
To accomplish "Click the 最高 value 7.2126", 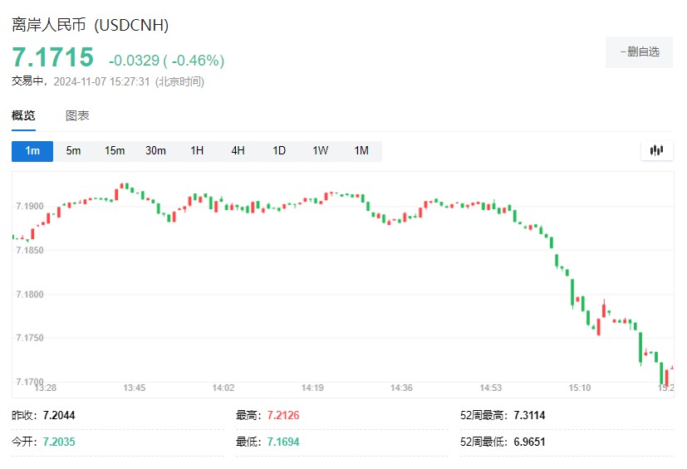I will (283, 415).
